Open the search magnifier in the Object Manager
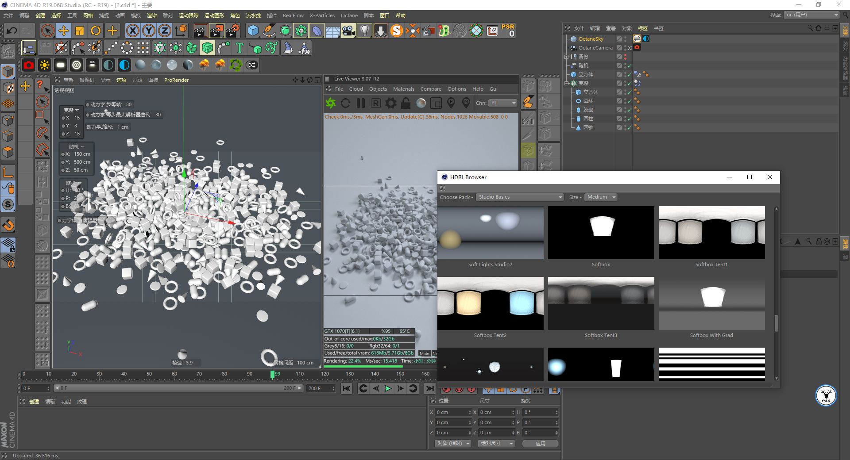Image resolution: width=850 pixels, height=460 pixels. (810, 28)
